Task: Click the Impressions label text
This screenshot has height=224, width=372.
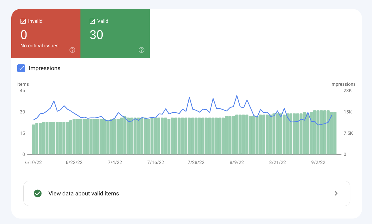Action: pyautogui.click(x=45, y=68)
